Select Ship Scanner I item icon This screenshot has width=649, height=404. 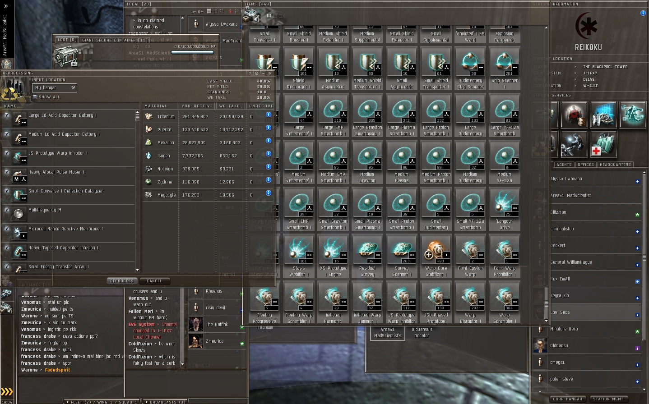(x=504, y=62)
